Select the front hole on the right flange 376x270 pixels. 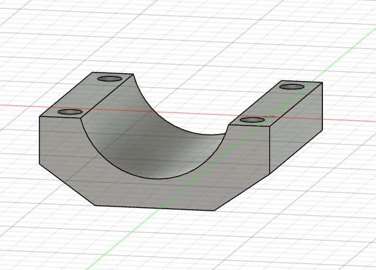tap(252, 120)
